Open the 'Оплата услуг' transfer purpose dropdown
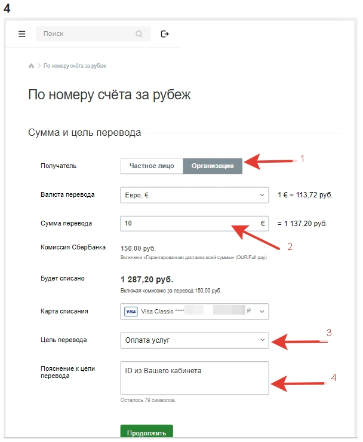This screenshot has width=363, height=442. click(x=194, y=340)
